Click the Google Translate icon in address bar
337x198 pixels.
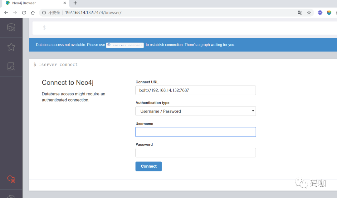(300, 13)
